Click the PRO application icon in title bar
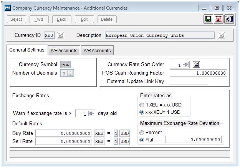Viewport: 240px width, 168px height. 8,8
